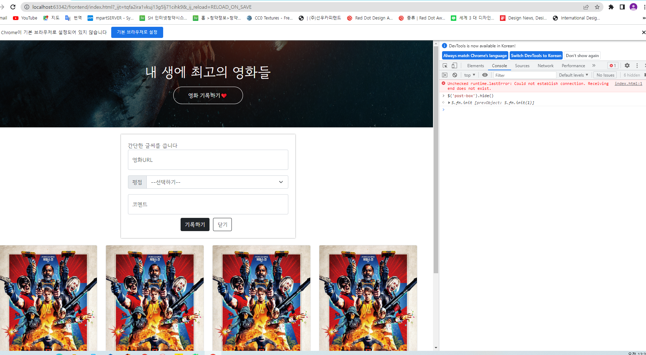Click Don't show again button
Image resolution: width=646 pixels, height=355 pixels.
pos(582,55)
